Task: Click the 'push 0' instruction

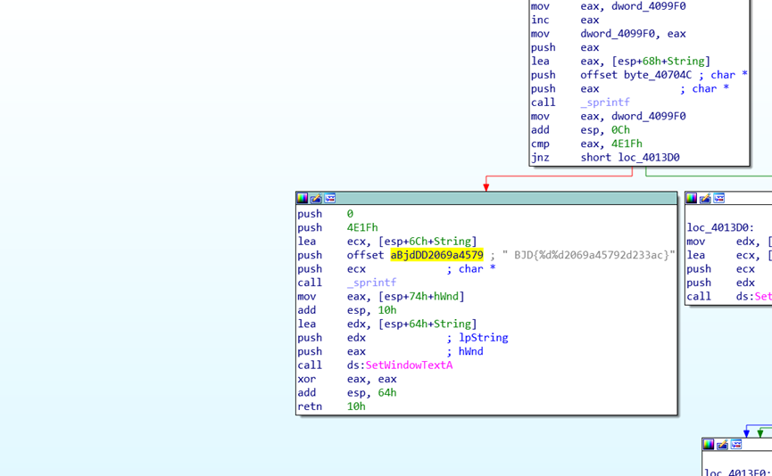Action: pos(325,214)
